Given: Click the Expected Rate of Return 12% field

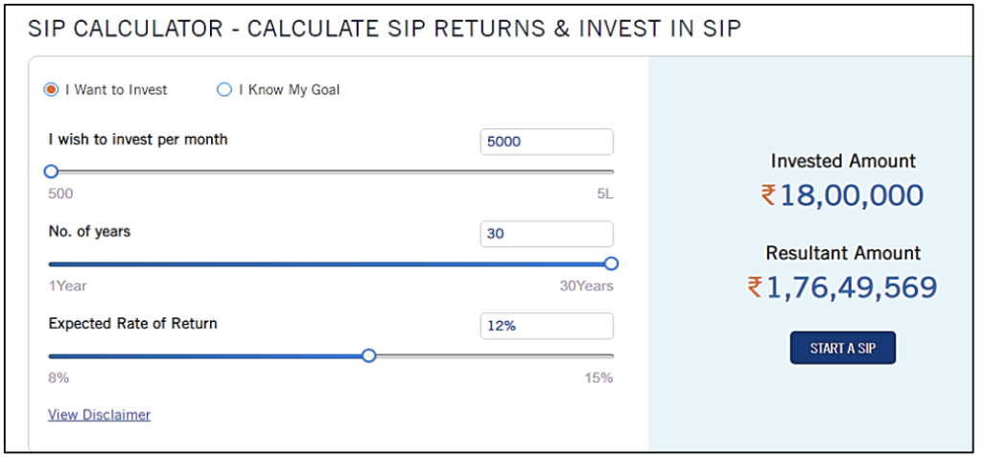Looking at the screenshot, I should pyautogui.click(x=546, y=326).
